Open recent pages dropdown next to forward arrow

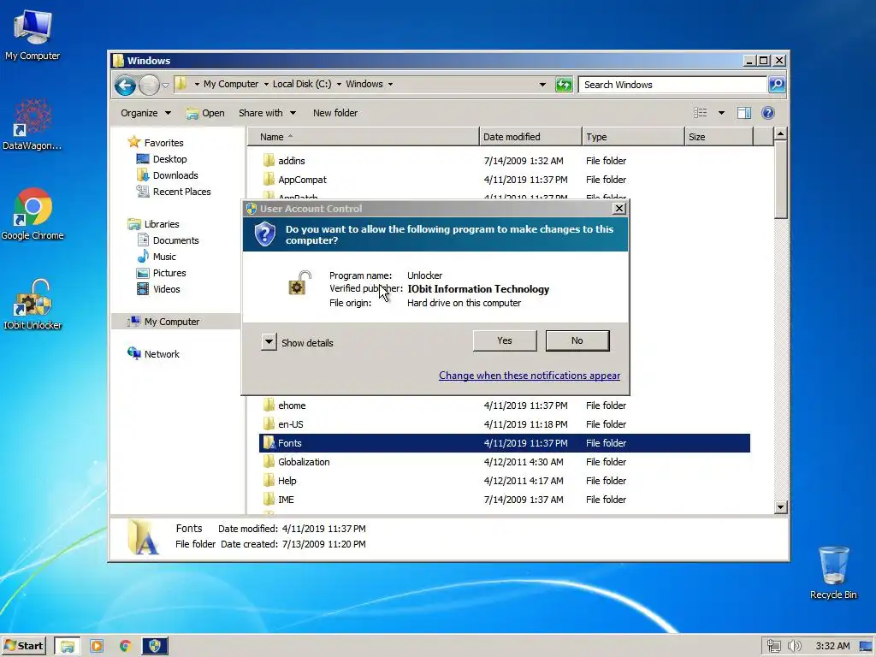click(165, 85)
